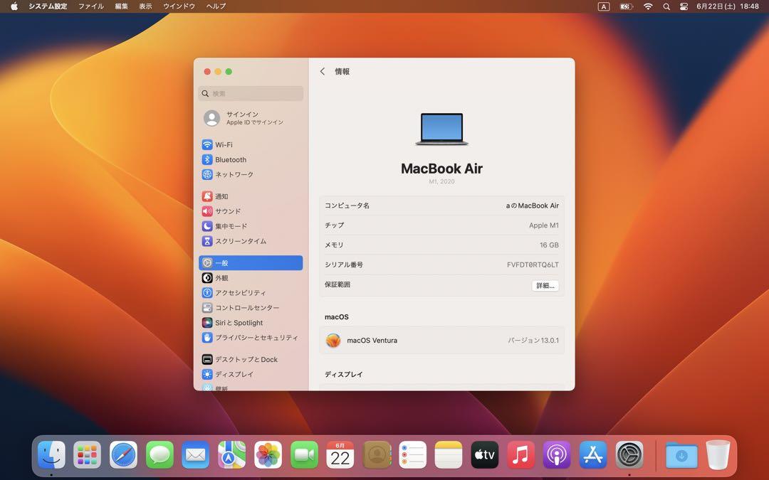Click the macOS Ventura icon
The height and width of the screenshot is (480, 769).
(333, 341)
